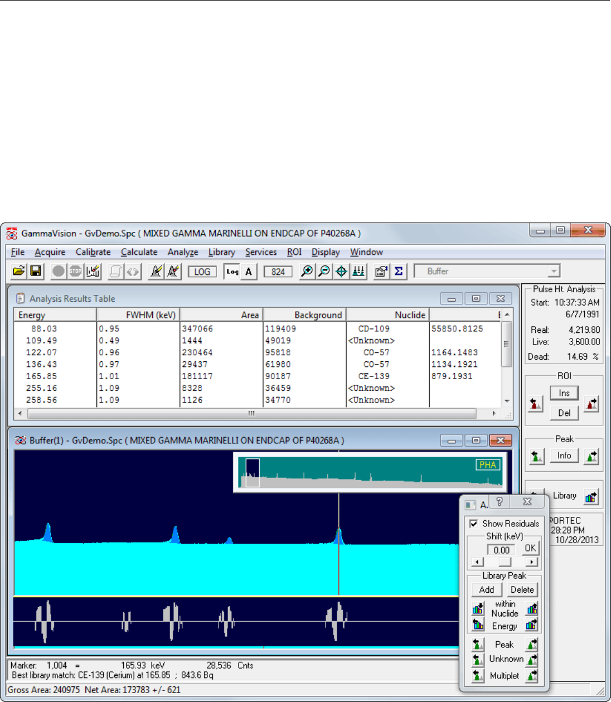Click the save floppy disk icon
The height and width of the screenshot is (702, 611).
35,272
